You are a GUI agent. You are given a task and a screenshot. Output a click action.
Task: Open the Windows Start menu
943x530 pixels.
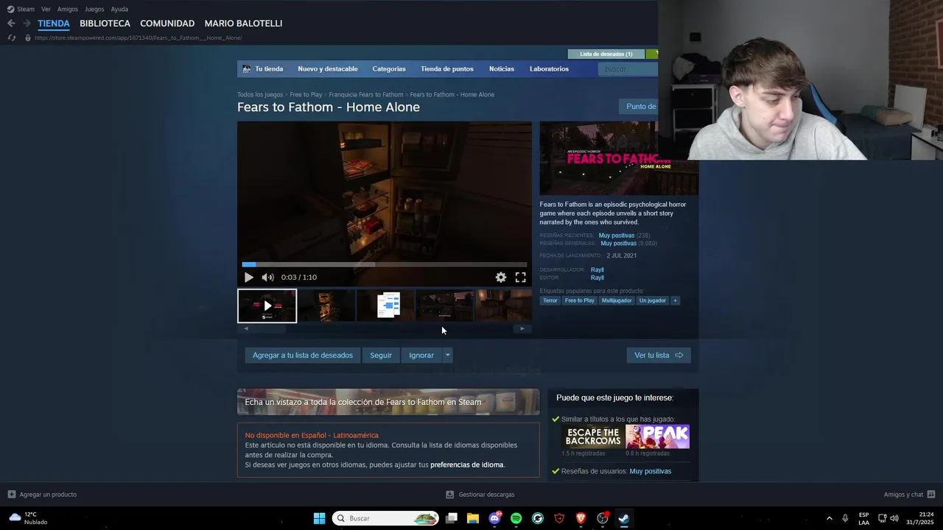click(319, 518)
